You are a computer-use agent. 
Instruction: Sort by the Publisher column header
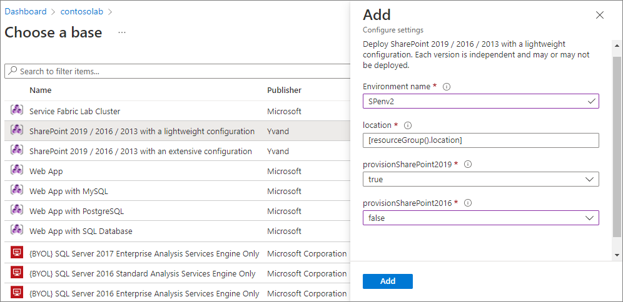284,90
